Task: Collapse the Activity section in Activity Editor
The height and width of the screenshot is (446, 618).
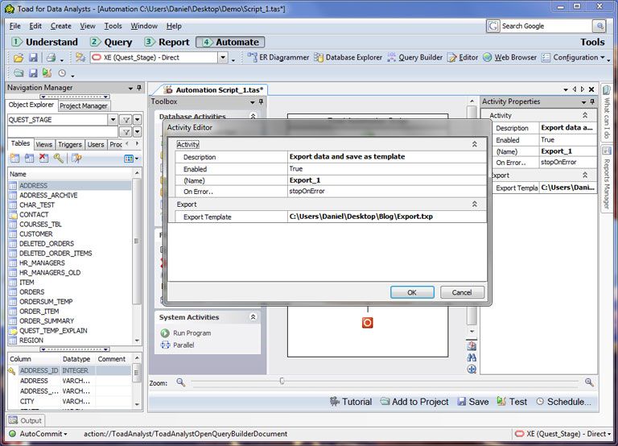Action: click(x=475, y=144)
